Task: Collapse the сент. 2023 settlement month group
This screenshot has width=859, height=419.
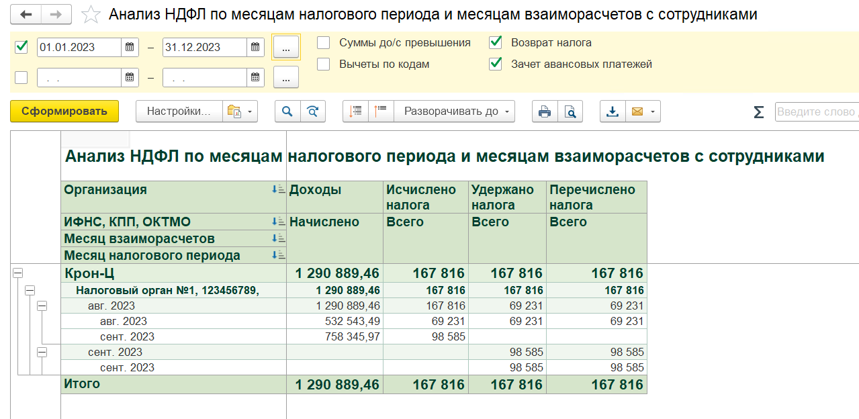Action: pyautogui.click(x=42, y=352)
